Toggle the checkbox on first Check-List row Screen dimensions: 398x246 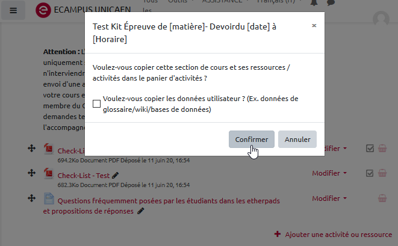coord(370,149)
